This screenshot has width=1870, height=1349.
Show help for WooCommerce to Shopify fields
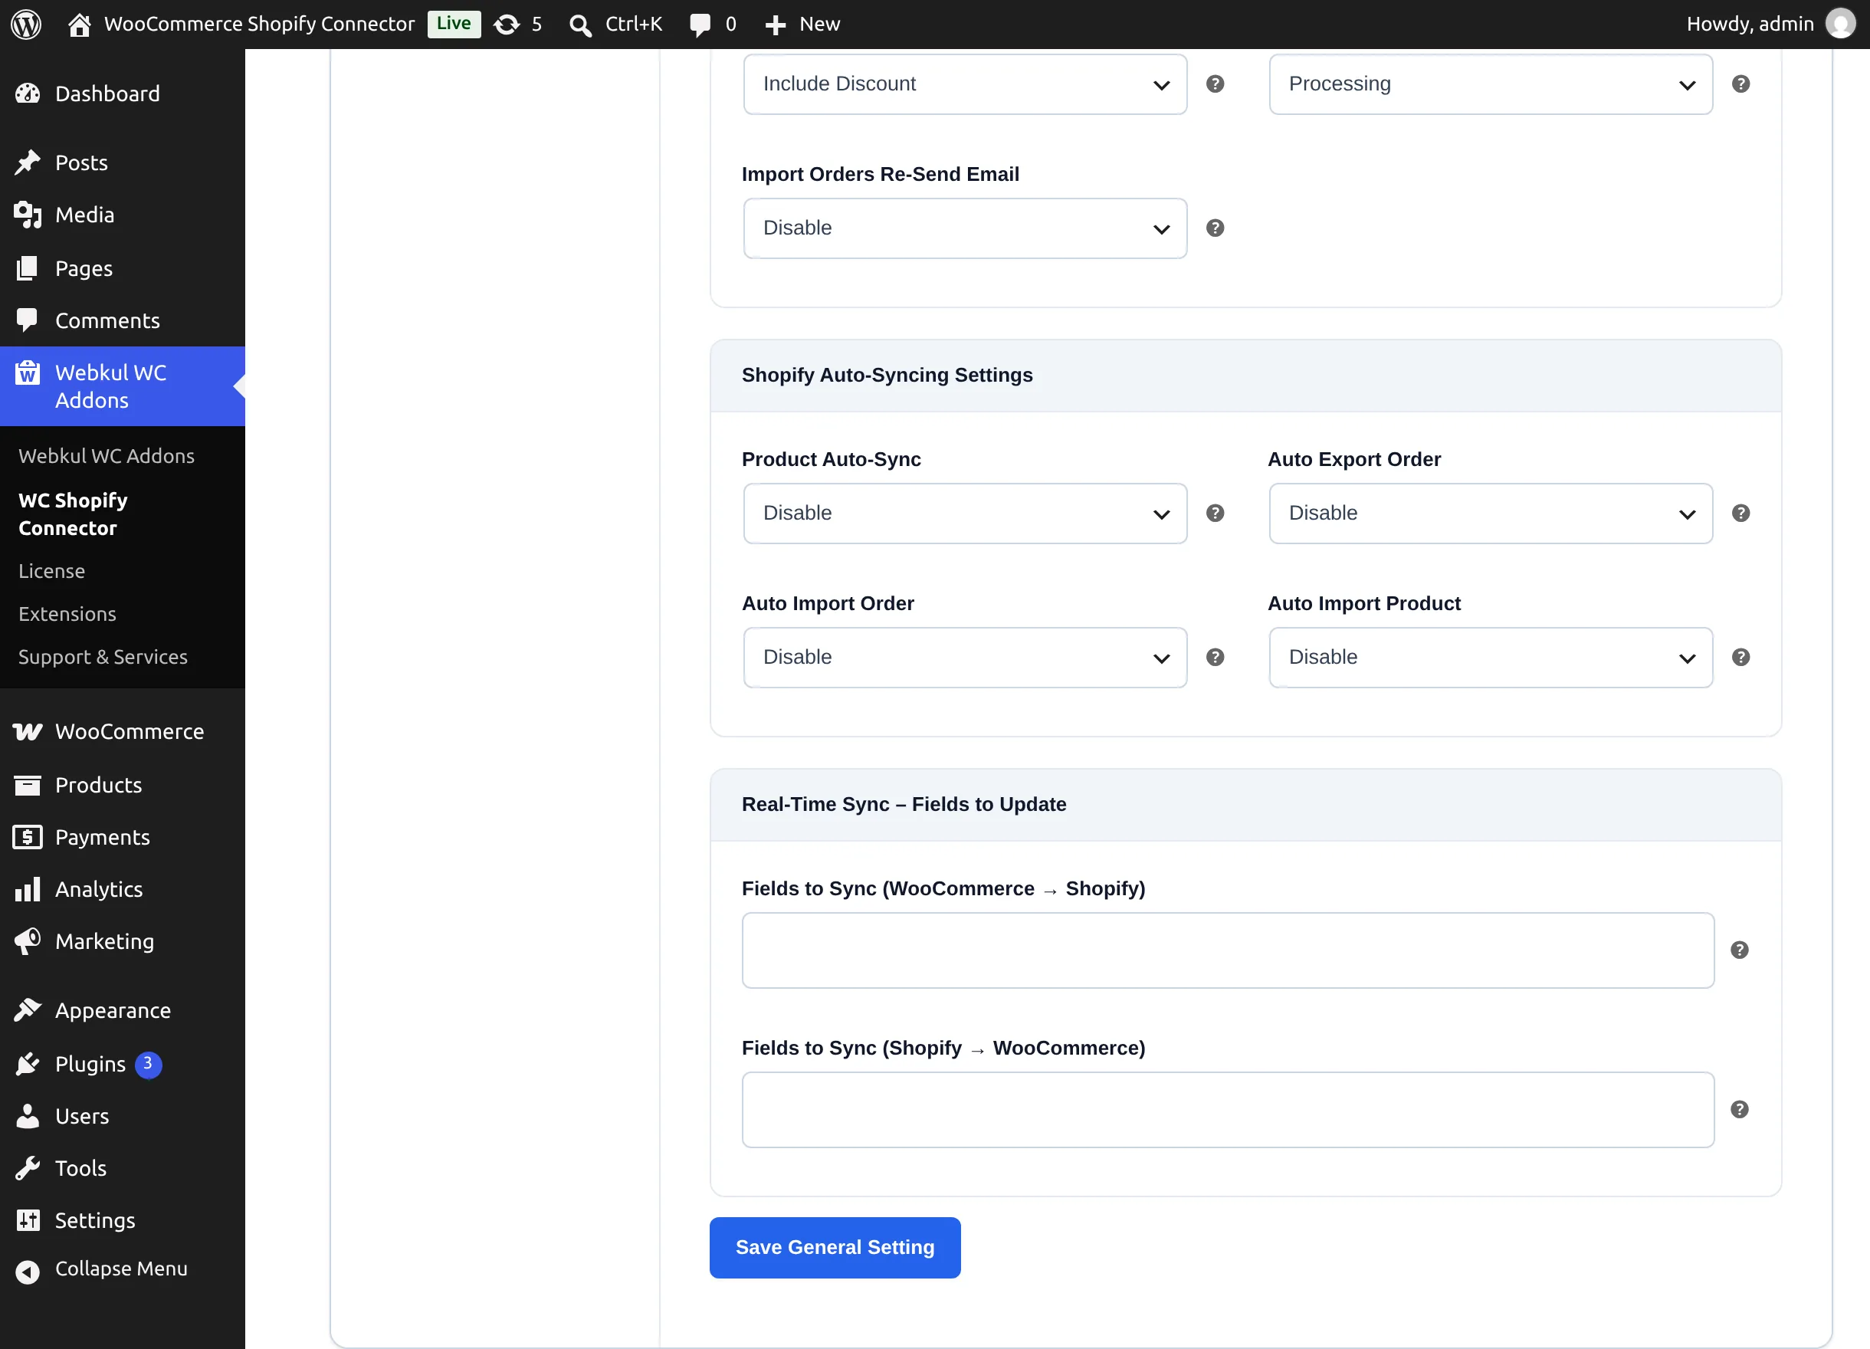click(x=1740, y=950)
